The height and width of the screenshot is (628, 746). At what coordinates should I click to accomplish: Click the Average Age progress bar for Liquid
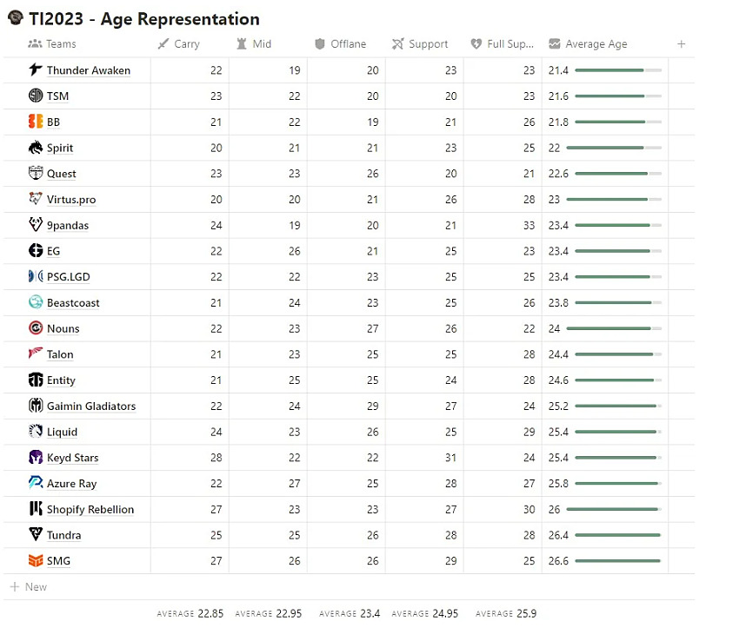(617, 432)
